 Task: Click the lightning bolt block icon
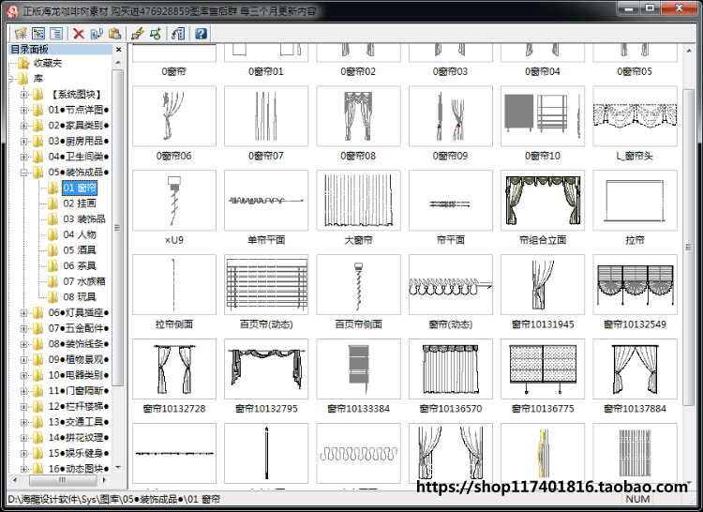(x=137, y=34)
